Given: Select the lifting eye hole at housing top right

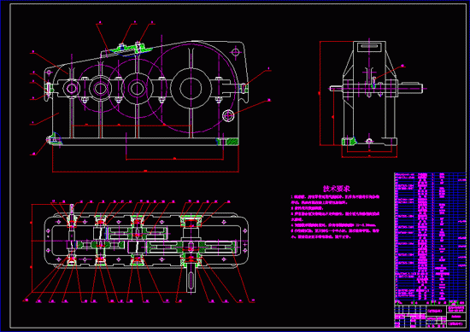Looking at the screenshot, I should (235, 52).
